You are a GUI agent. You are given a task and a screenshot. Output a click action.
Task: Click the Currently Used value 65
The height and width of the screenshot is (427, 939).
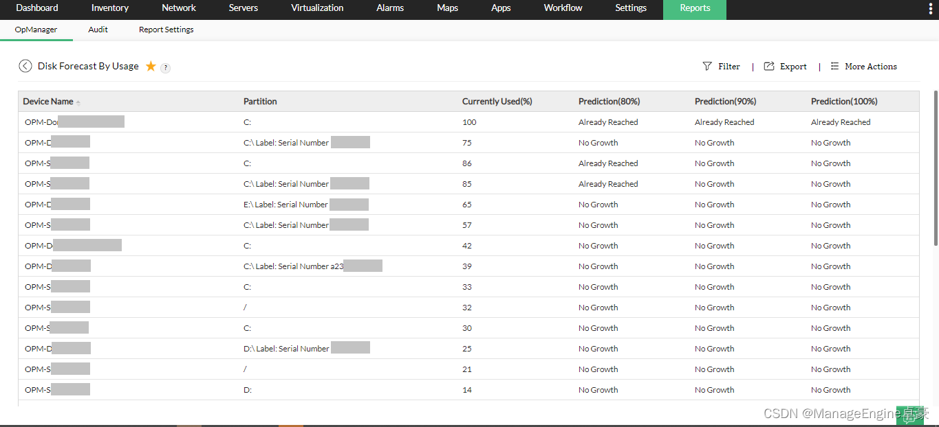coord(467,205)
